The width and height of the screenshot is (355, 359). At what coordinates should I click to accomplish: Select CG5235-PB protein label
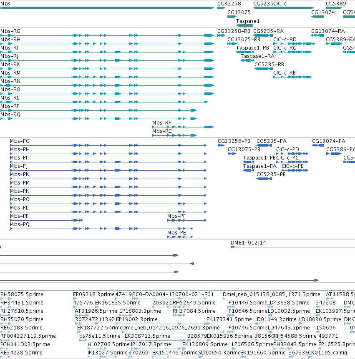271,174
